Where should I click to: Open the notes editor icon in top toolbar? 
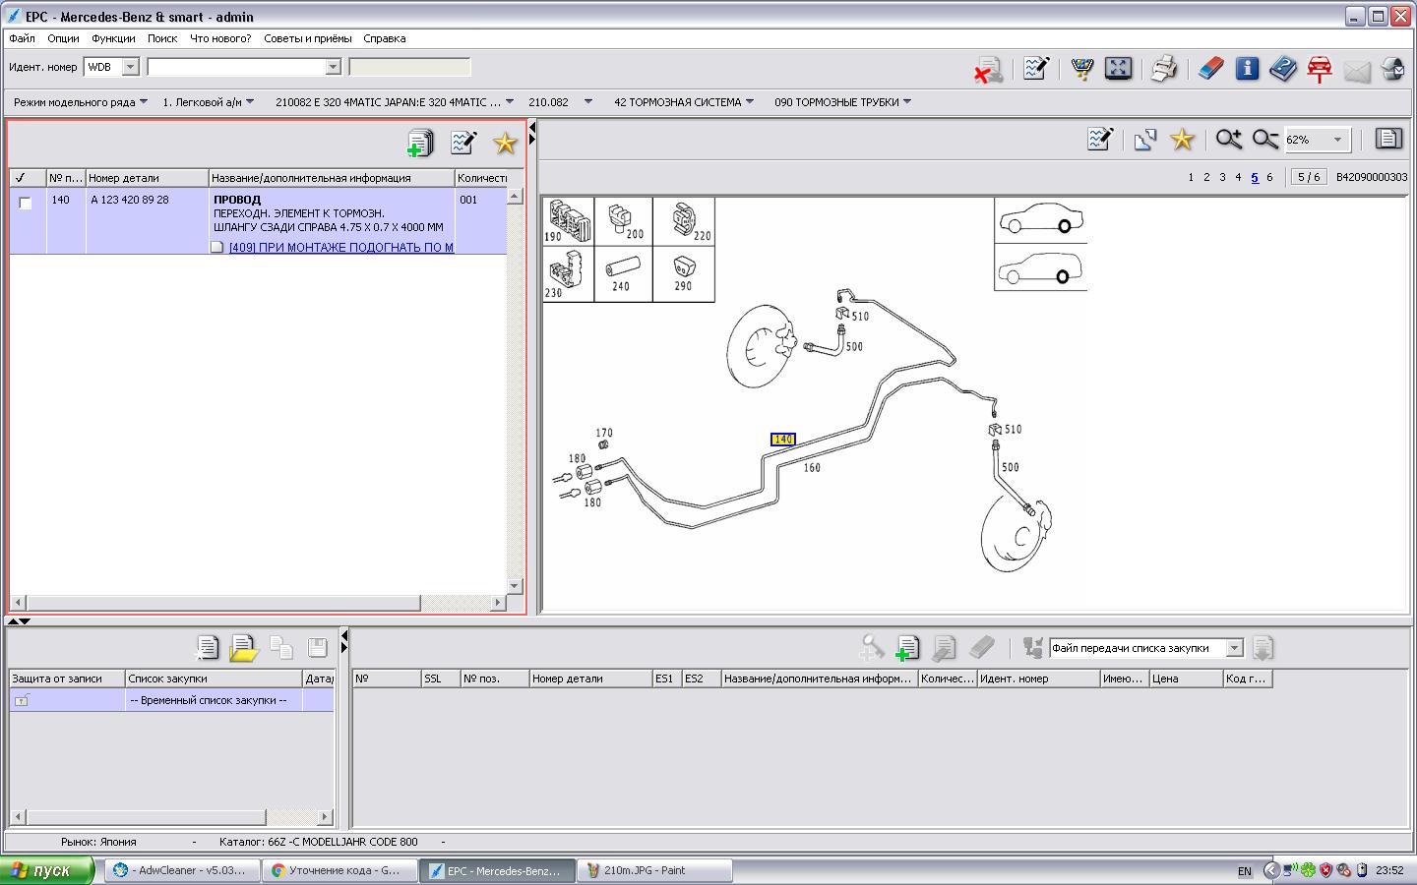pos(1035,68)
